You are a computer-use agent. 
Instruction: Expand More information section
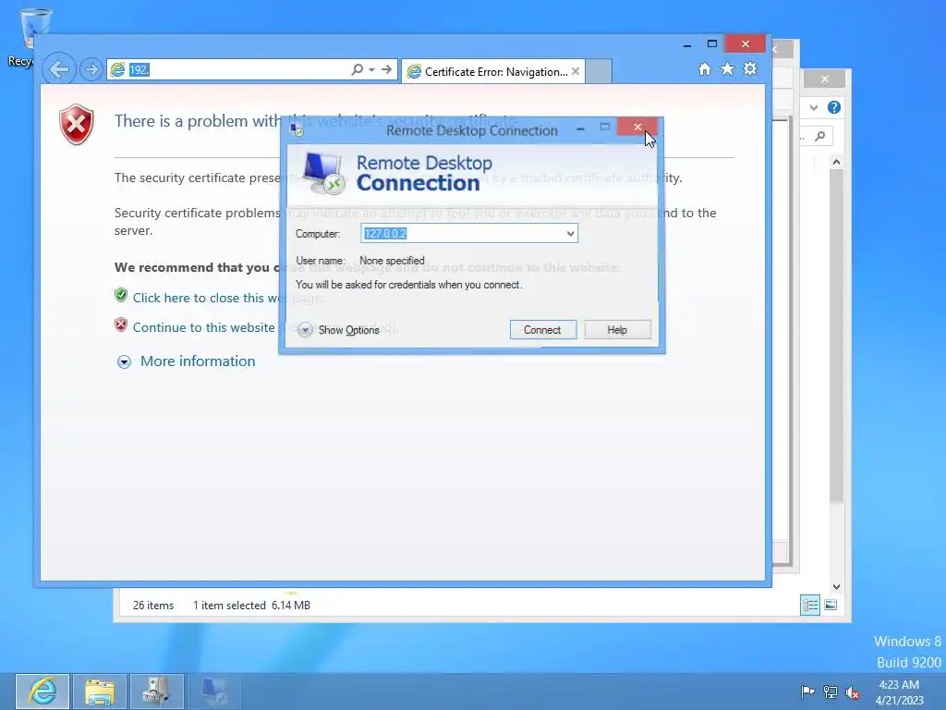coord(186,361)
